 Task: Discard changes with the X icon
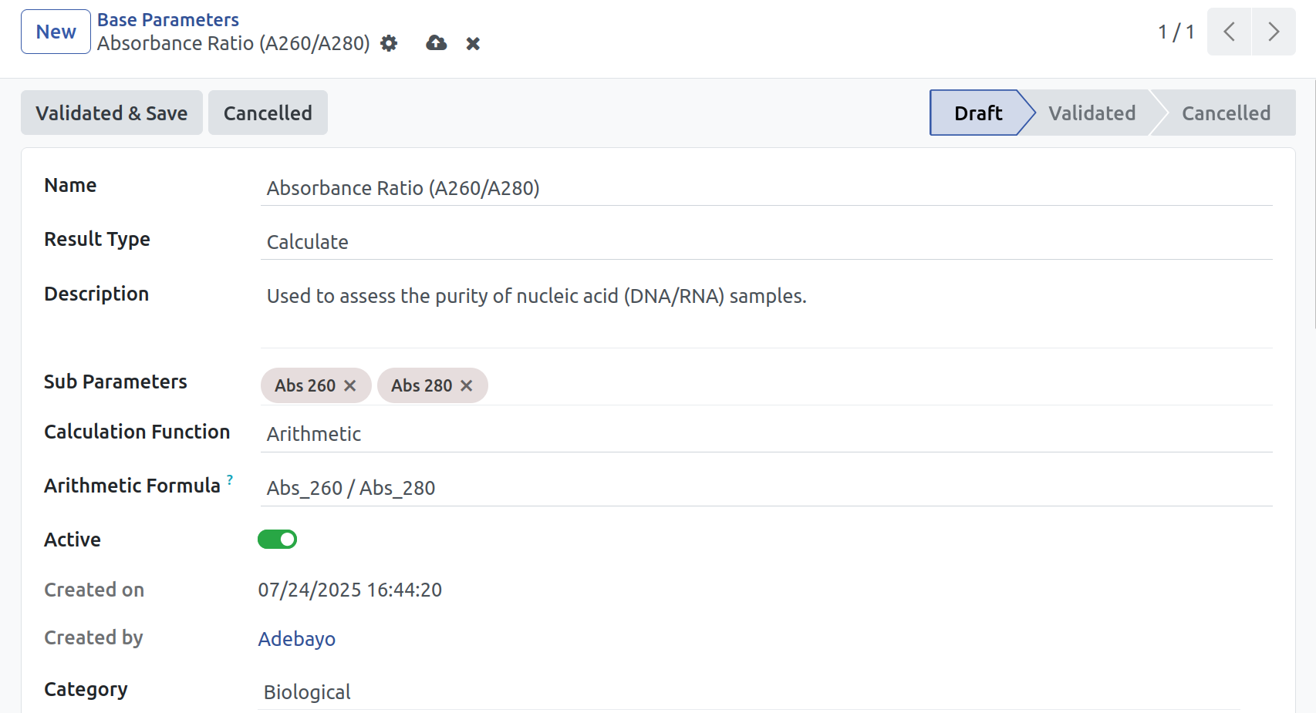pos(473,44)
